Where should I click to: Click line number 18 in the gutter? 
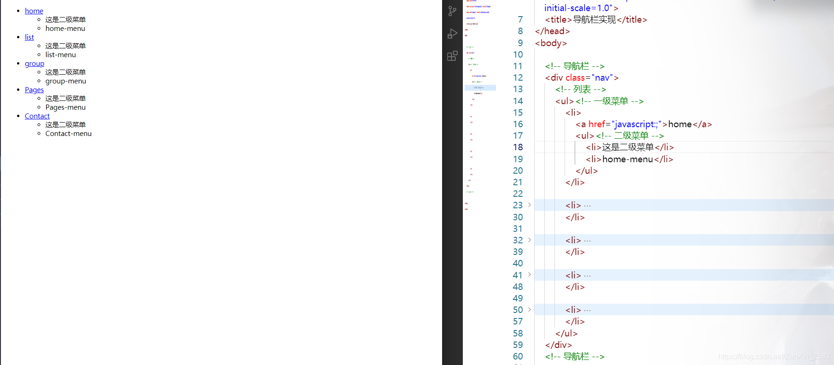518,147
